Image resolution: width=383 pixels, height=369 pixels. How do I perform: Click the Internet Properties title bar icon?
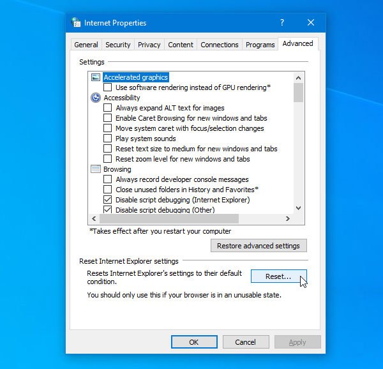point(76,22)
